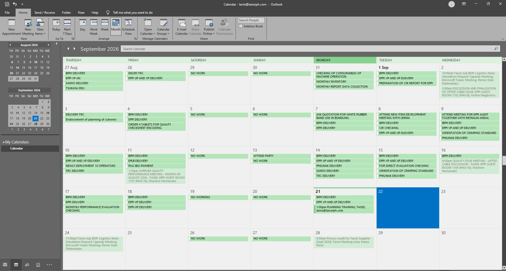The image size is (506, 271).
Task: Open Quick Access Toolbar customize dropdown
Action: coord(22,4)
